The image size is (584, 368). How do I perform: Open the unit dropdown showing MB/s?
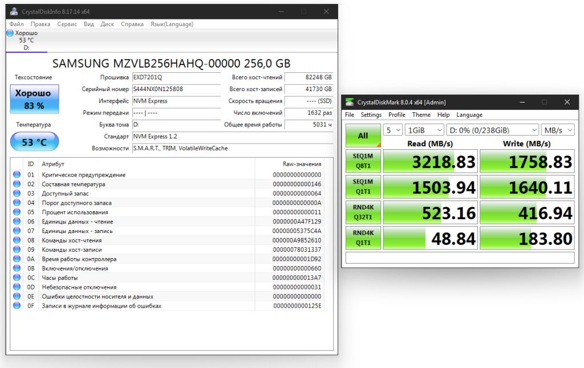[x=558, y=130]
